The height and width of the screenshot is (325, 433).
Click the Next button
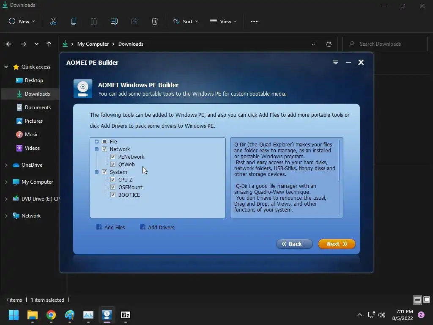337,244
